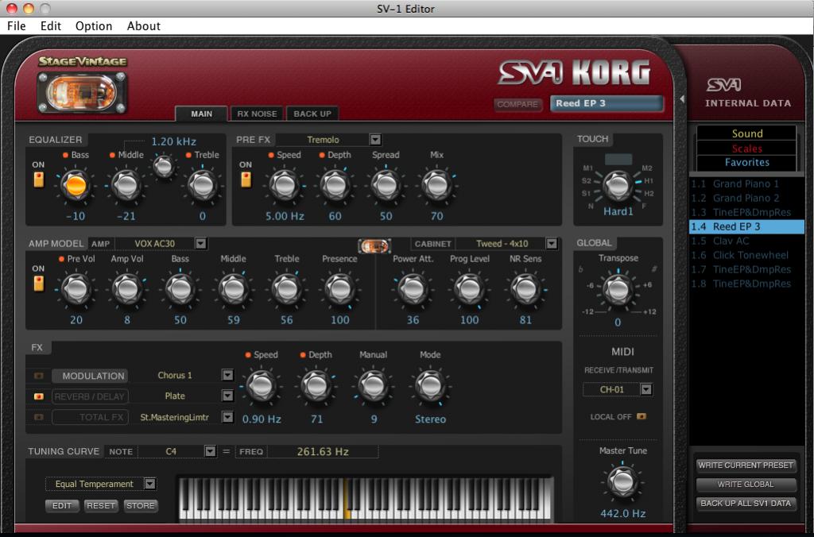Click the FREQ field showing 261.63 Hz
The image size is (814, 537).
click(x=323, y=451)
